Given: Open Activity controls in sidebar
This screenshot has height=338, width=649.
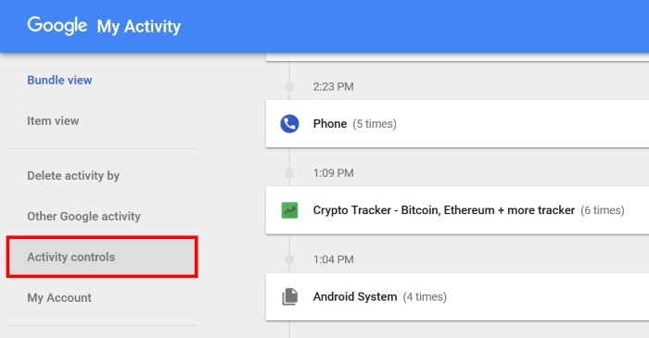Looking at the screenshot, I should click(102, 257).
